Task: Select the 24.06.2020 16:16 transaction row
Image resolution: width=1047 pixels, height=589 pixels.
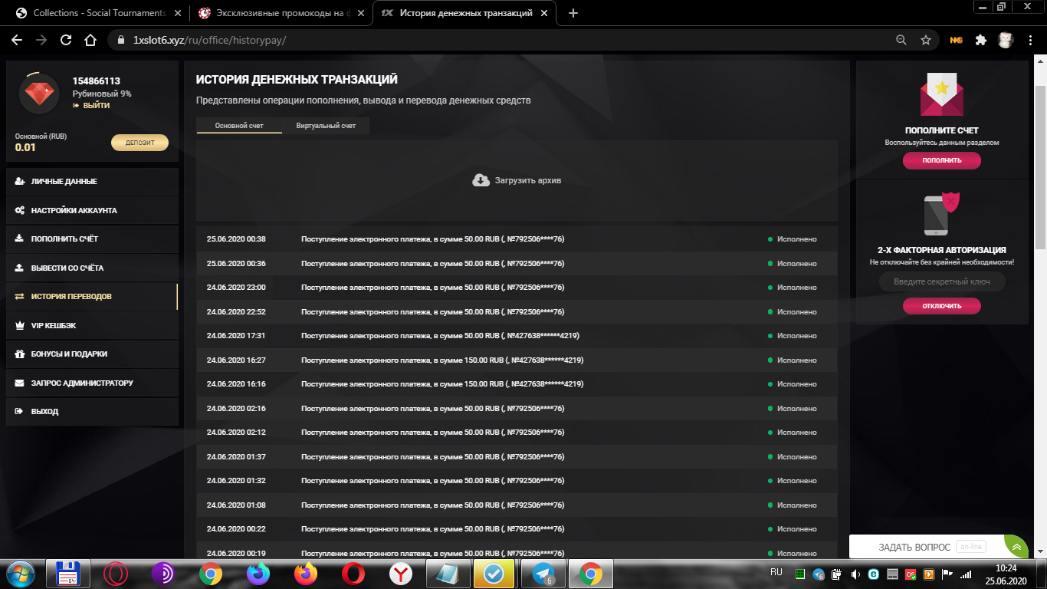Action: (517, 384)
